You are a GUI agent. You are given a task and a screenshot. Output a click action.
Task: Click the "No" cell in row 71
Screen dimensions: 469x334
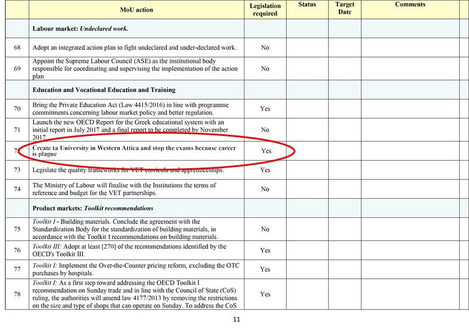[x=265, y=129]
